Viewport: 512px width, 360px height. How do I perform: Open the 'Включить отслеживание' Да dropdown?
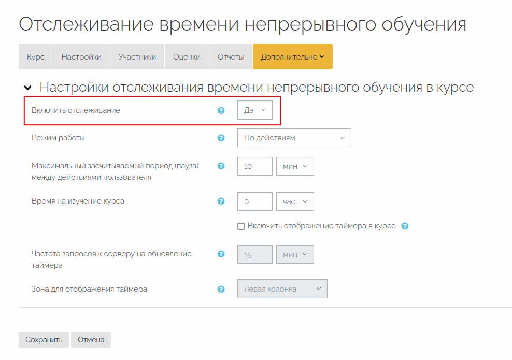tap(254, 110)
